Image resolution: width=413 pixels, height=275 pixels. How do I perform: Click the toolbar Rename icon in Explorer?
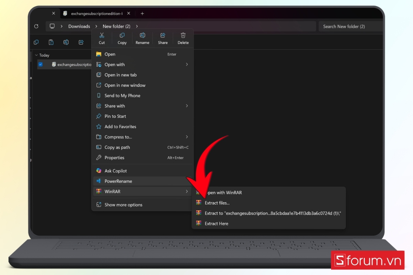coord(66,42)
